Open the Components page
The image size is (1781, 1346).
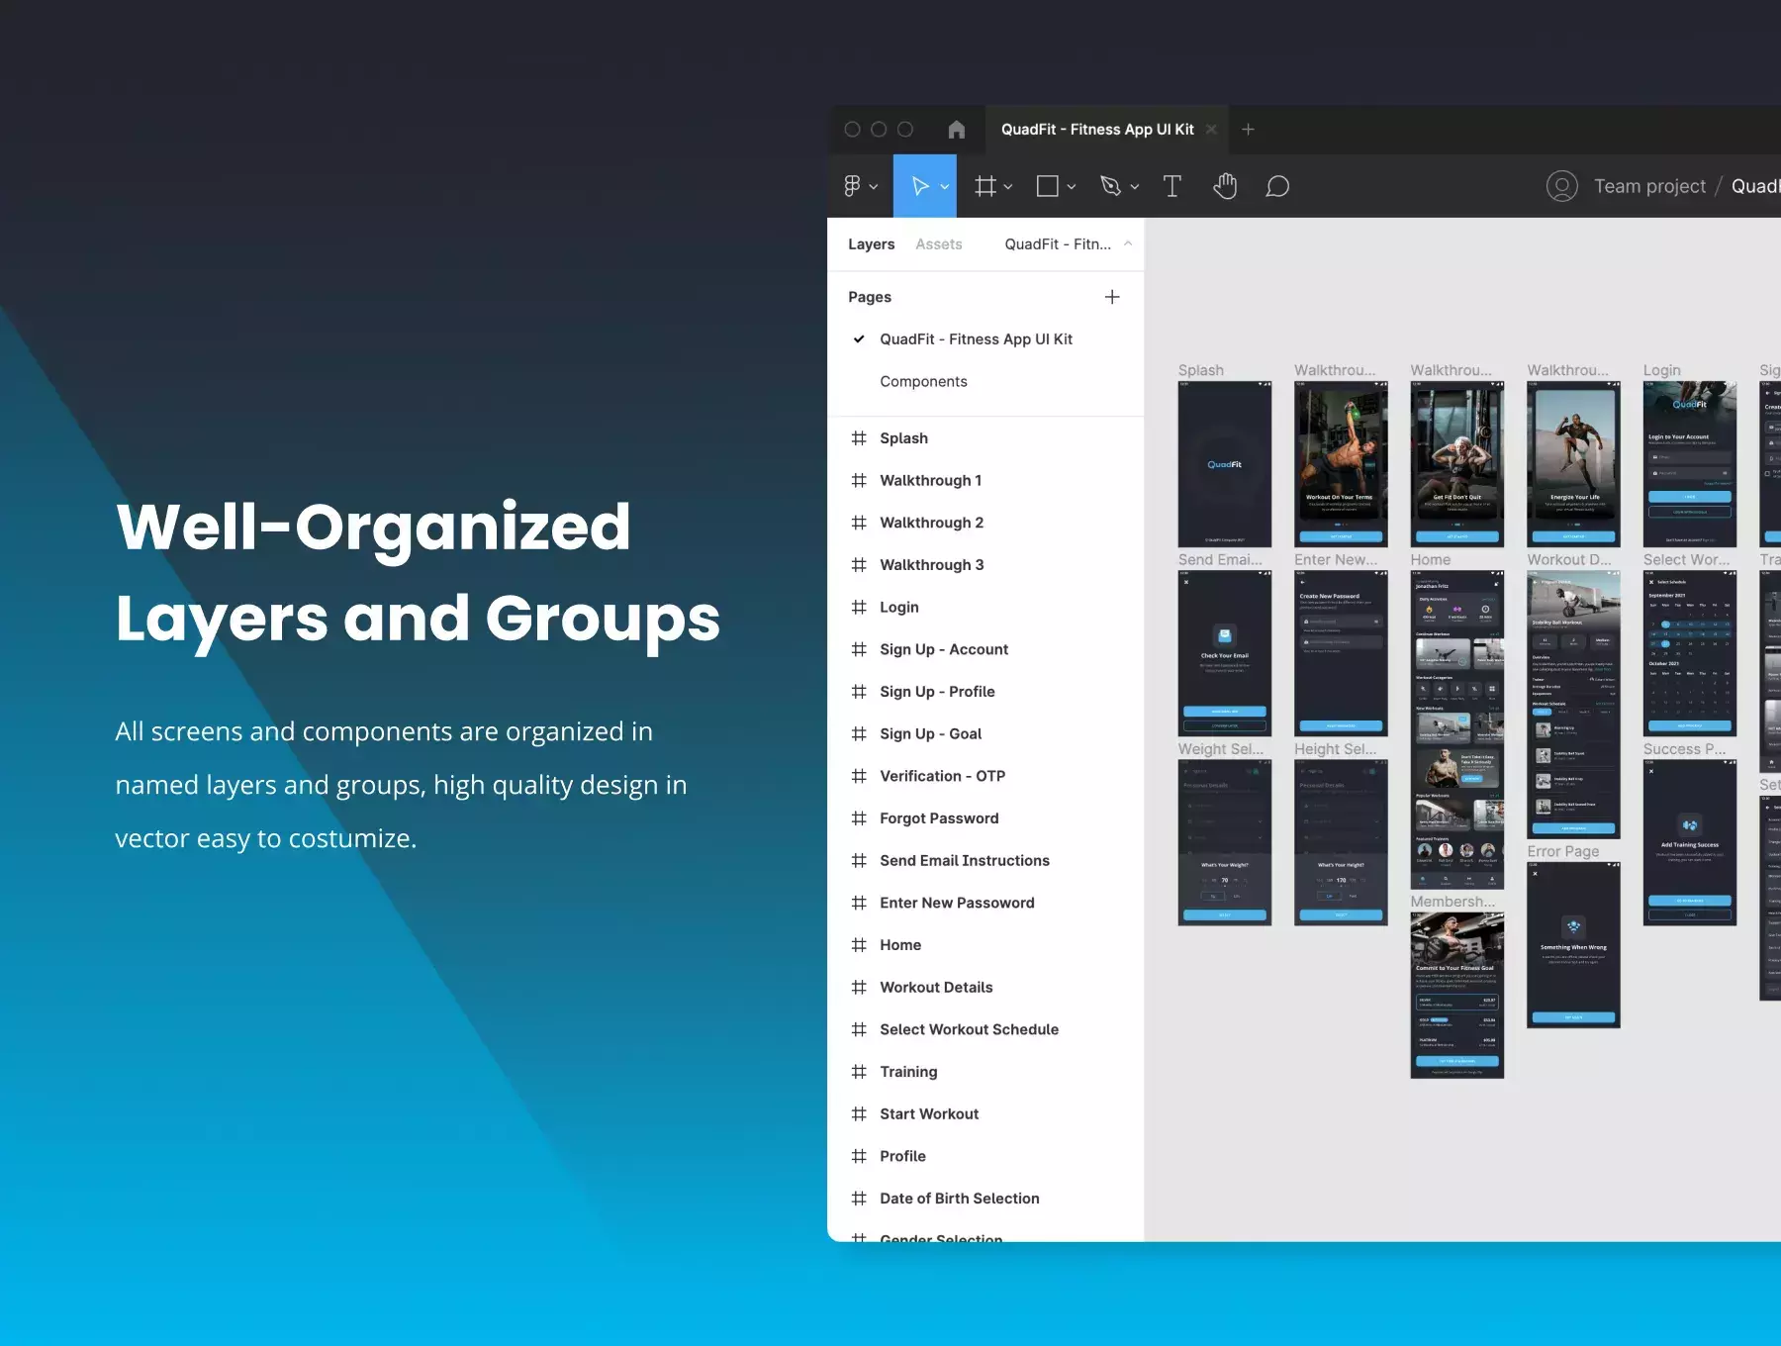[923, 382]
